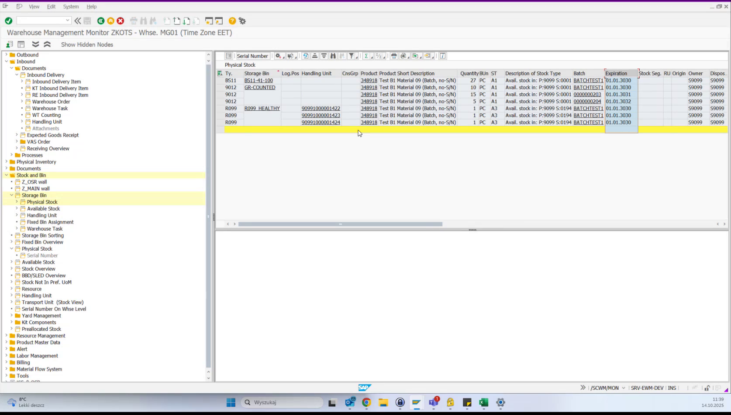Open the Edit menu

[x=51, y=7]
